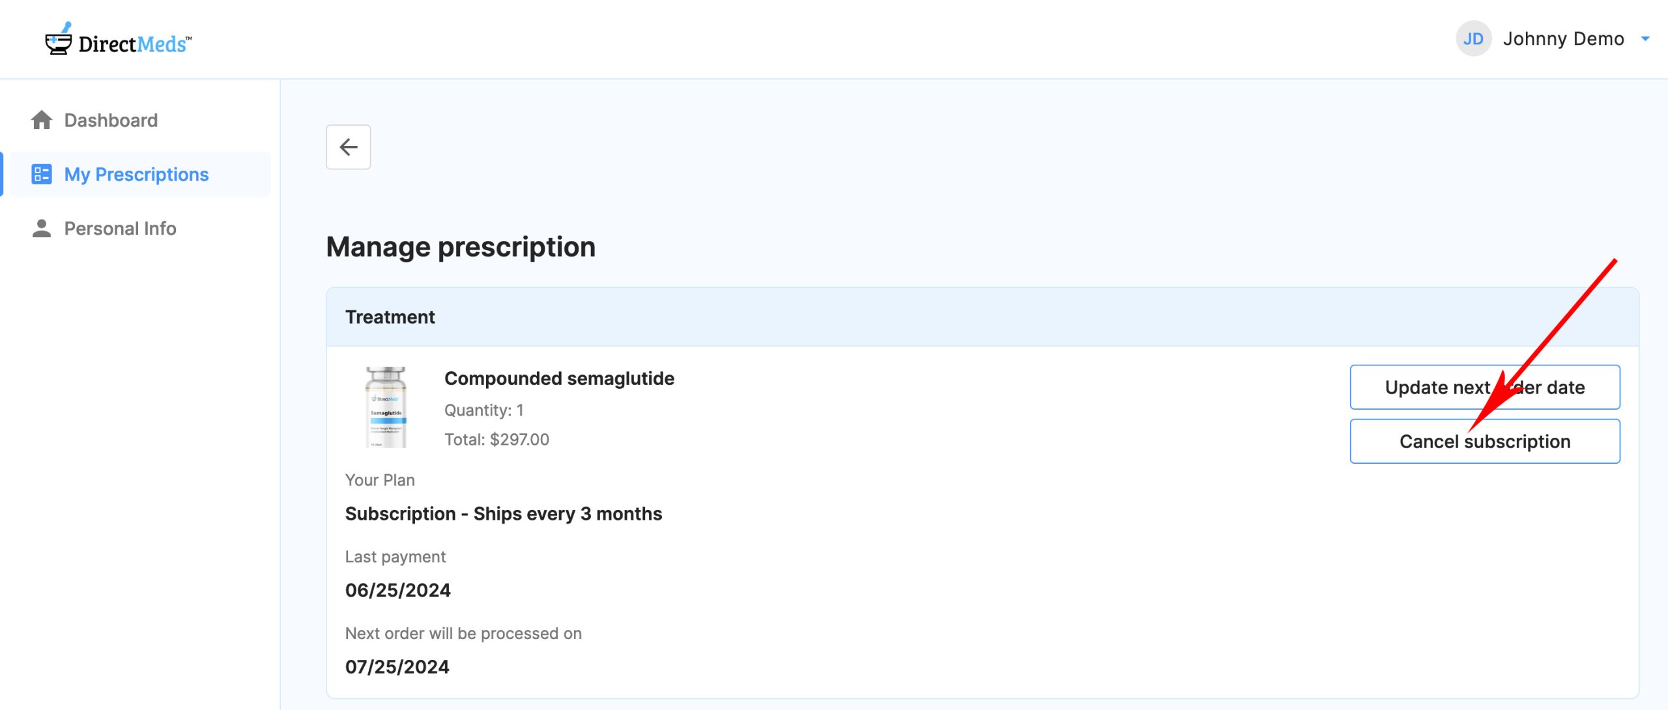Click the My Prescriptions list icon
Image resolution: width=1668 pixels, height=710 pixels.
click(42, 174)
